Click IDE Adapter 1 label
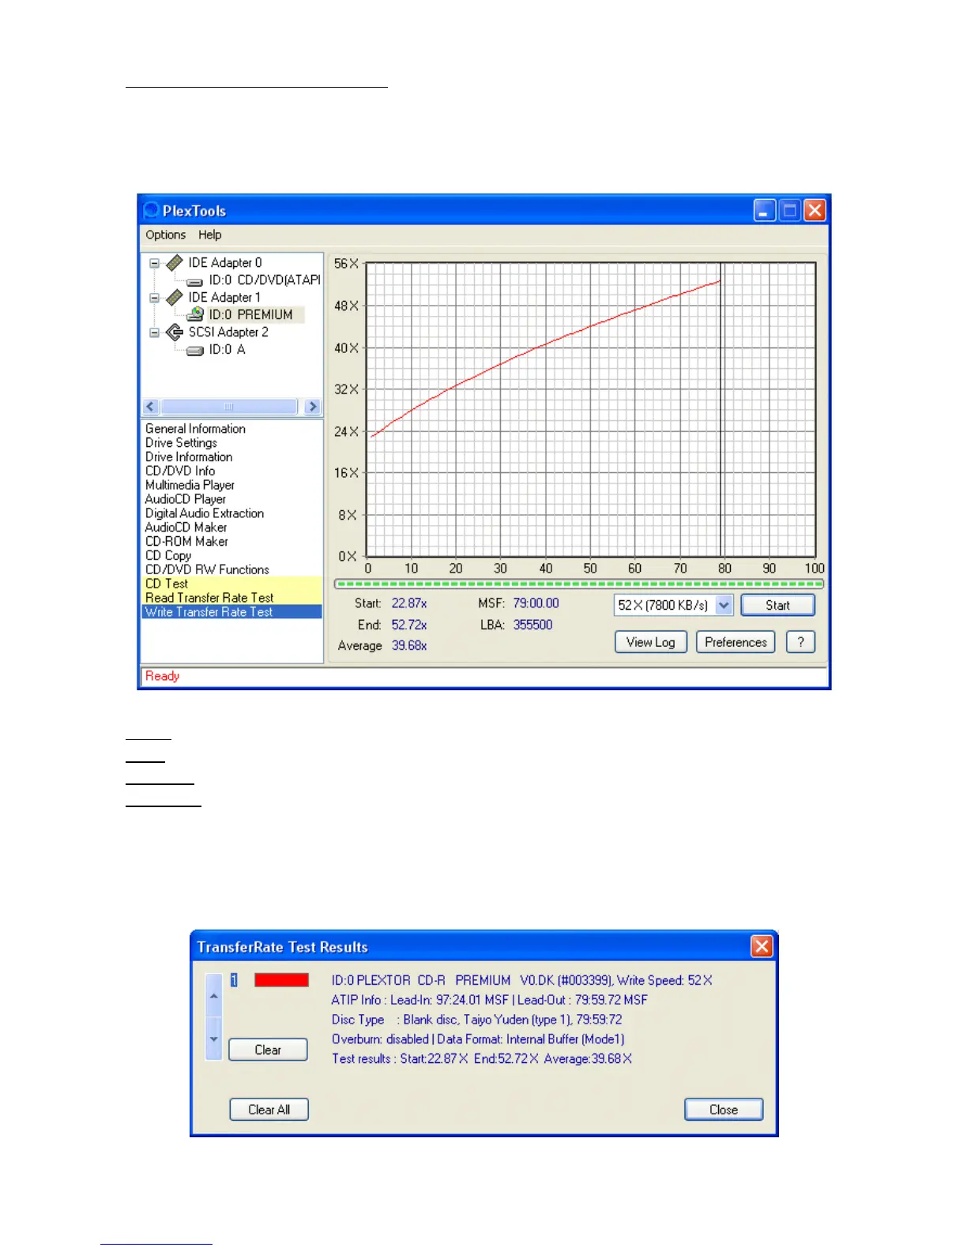 224,298
